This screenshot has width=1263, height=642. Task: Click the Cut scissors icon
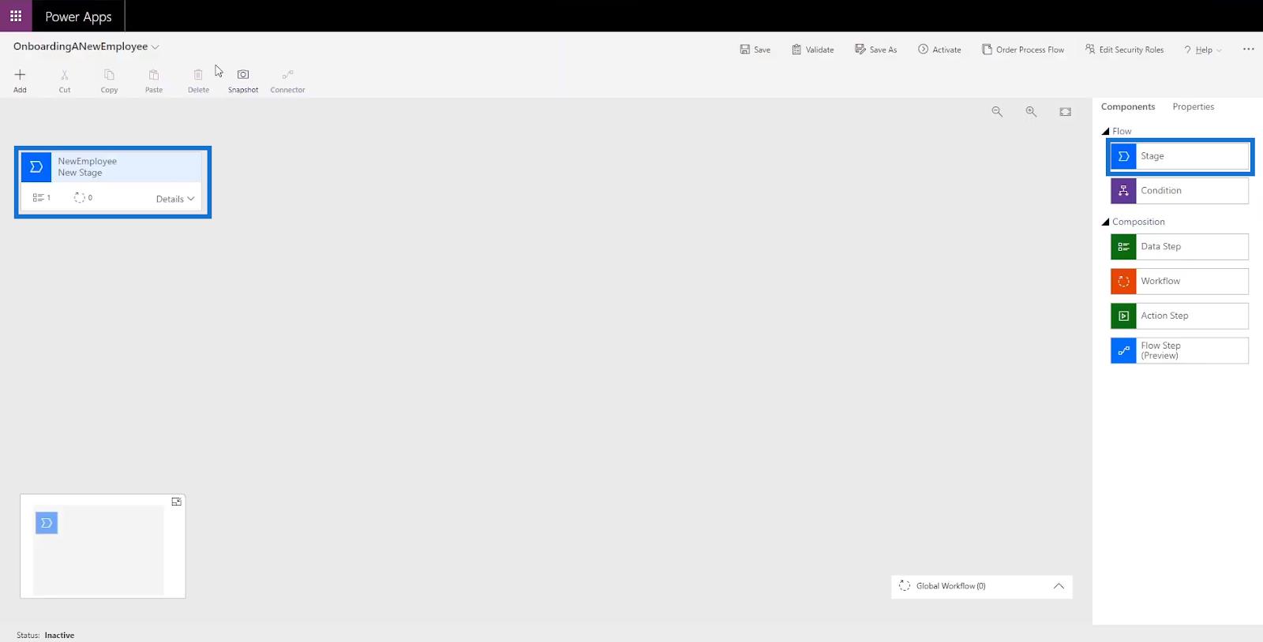[x=65, y=75]
